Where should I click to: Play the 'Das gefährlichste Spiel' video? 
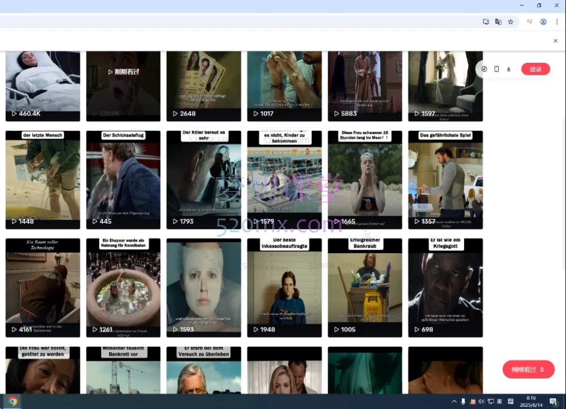(x=445, y=180)
